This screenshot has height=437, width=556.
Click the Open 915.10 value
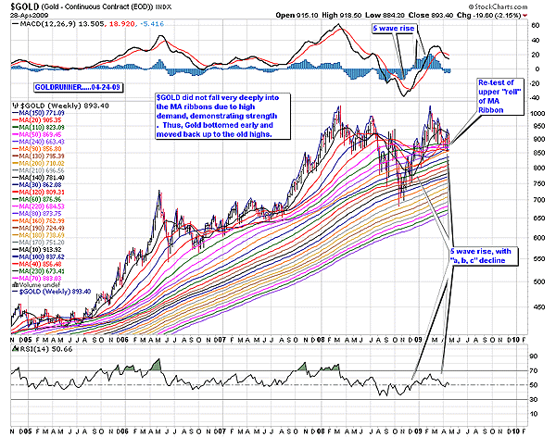297,15
